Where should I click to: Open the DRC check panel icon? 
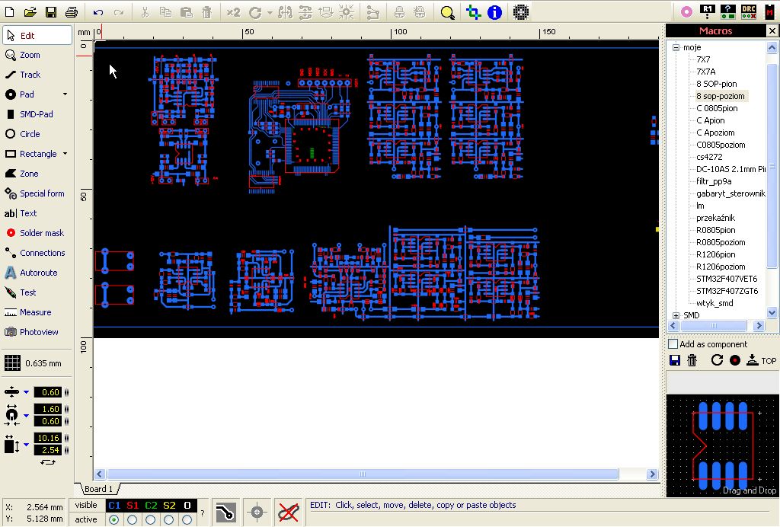(x=749, y=11)
